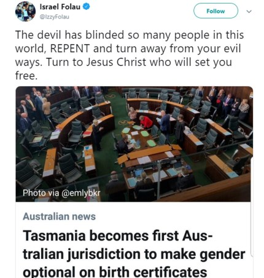The image size is (264, 278).
Task: Open the Israel Folau display name link
Action: pos(60,7)
